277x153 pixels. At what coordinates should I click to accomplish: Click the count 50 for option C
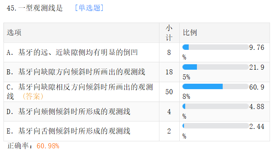(169, 92)
